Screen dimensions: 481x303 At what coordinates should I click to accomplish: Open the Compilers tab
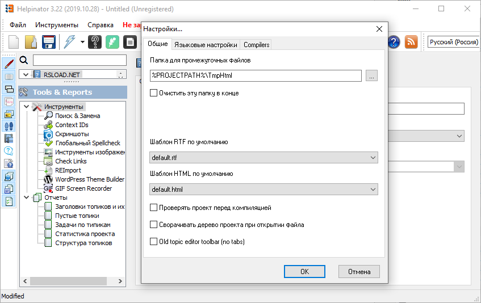(257, 45)
